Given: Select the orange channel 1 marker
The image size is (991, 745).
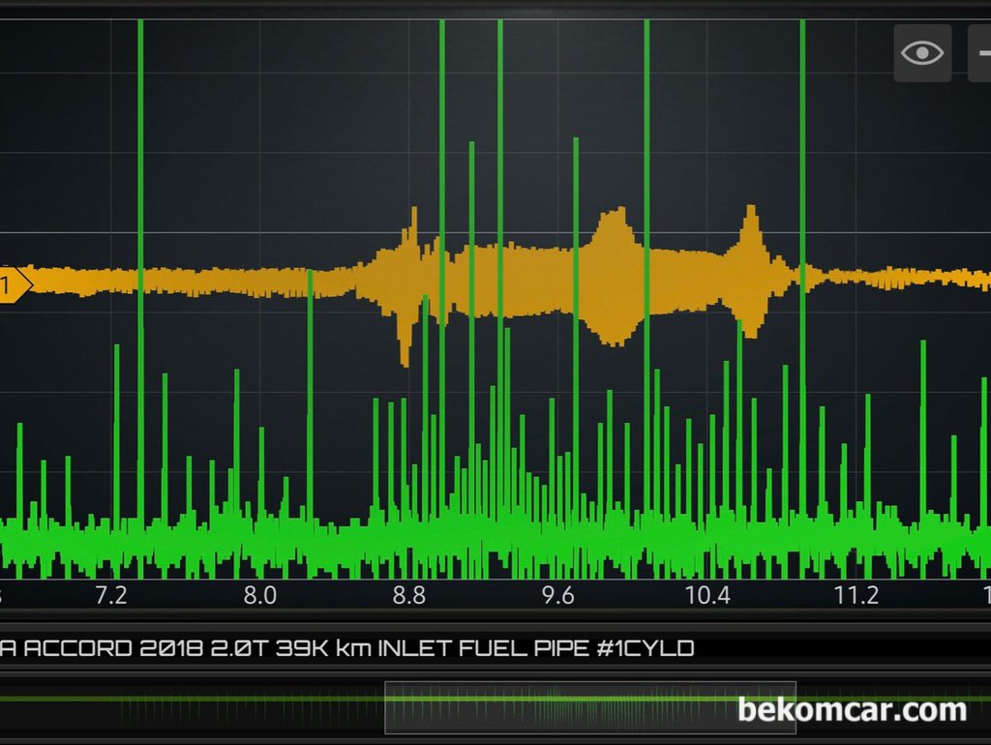Looking at the screenshot, I should click(14, 284).
